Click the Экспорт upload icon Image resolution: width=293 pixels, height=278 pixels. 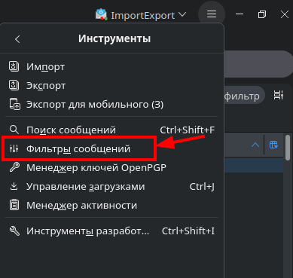coord(14,85)
